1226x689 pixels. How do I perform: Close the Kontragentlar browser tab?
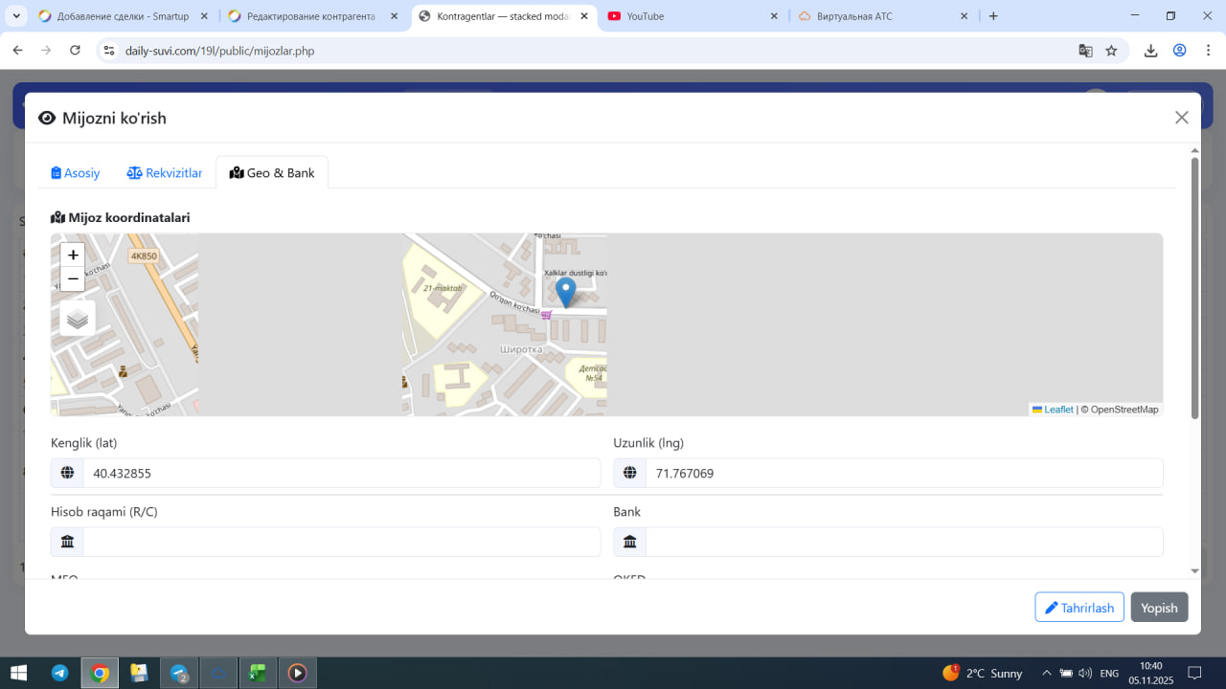(x=583, y=16)
